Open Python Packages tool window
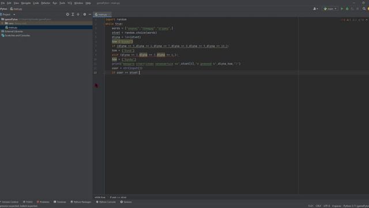The width and height of the screenshot is (369, 208). [81, 202]
